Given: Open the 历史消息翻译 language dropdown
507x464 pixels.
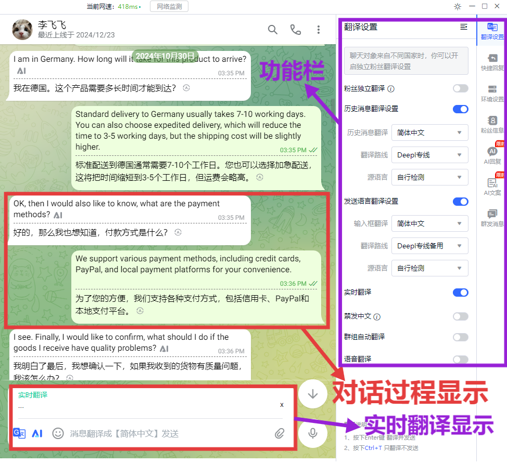Looking at the screenshot, I should pos(429,132).
